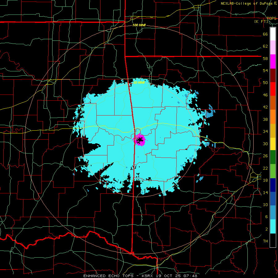The height and width of the screenshot is (278, 278).
Task: Click the '18' legend value label
Action: tap(265, 180)
